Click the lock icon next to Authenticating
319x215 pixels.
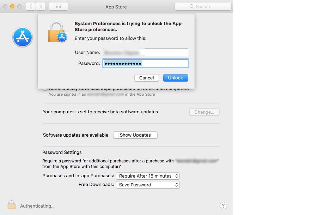(x=12, y=205)
